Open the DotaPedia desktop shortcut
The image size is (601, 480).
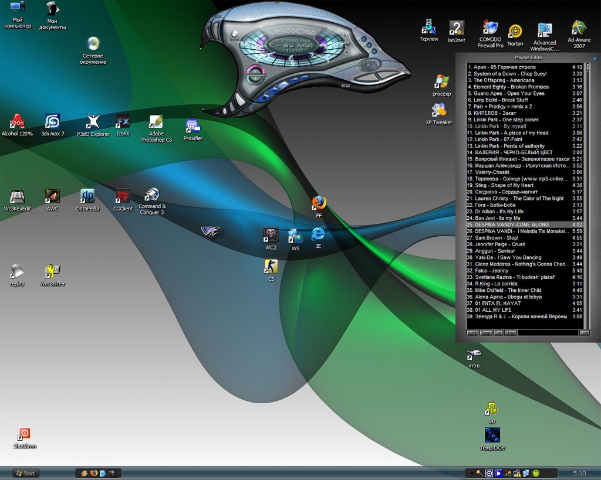[x=87, y=196]
